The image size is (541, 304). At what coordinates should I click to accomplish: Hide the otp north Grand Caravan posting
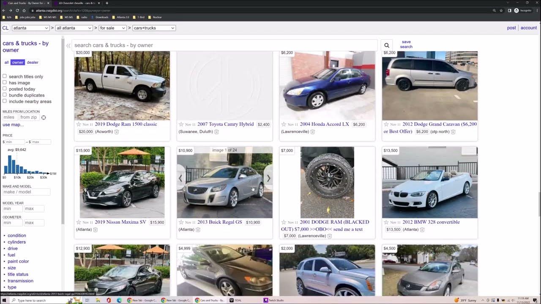click(x=453, y=132)
